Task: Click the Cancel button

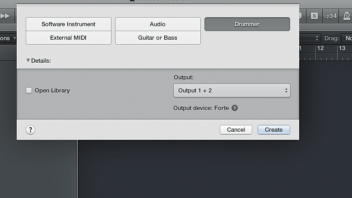Action: point(236,129)
